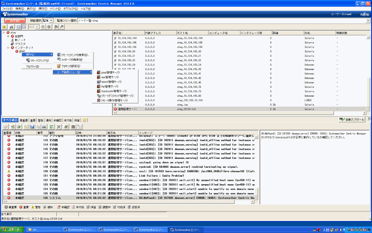Select arp(管理サーバ) user menu entry
The width and height of the screenshot is (372, 233).
(115, 77)
